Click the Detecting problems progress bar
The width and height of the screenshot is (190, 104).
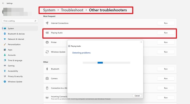click(106, 63)
